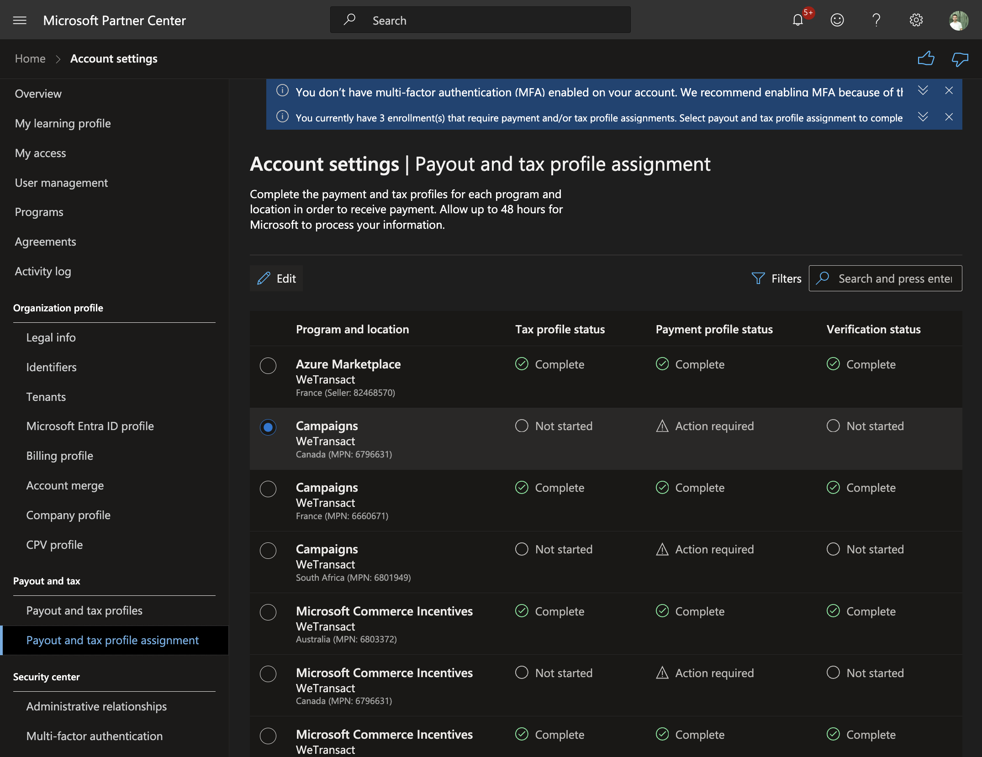Open User management in sidebar

tap(61, 183)
